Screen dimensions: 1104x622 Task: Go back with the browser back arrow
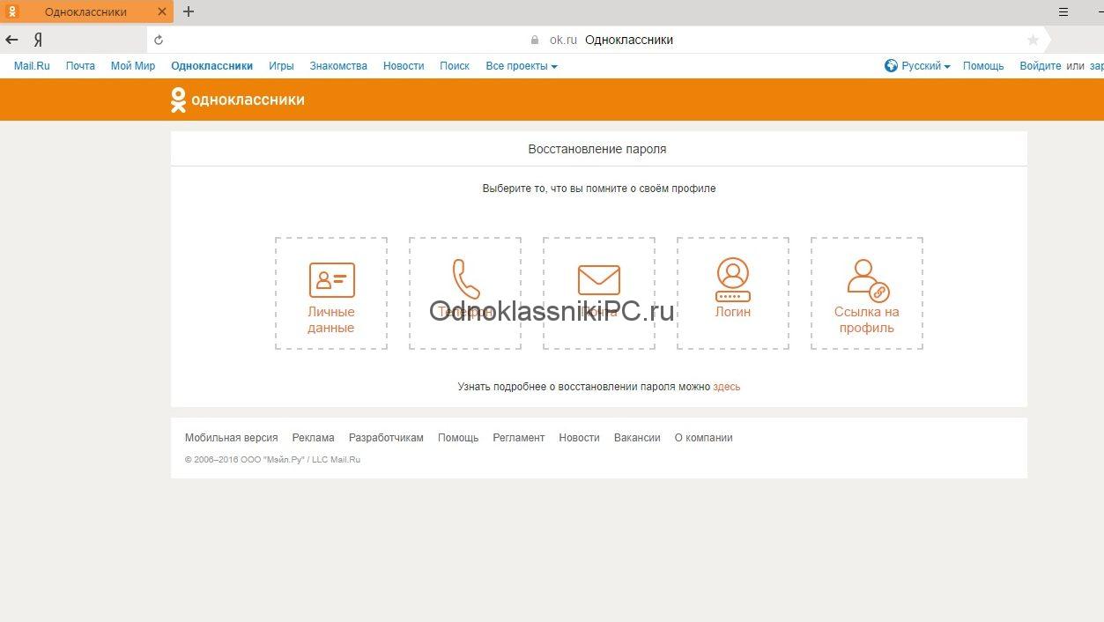pyautogui.click(x=12, y=40)
